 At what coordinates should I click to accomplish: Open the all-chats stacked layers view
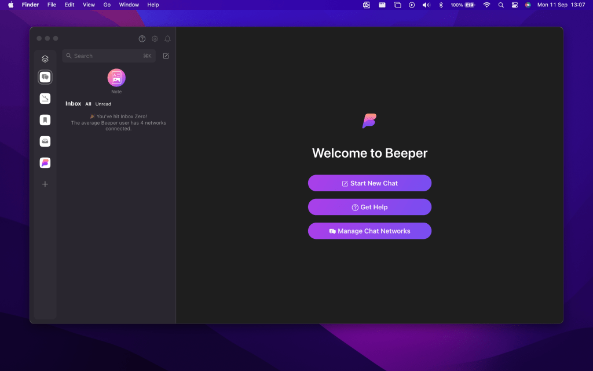tap(45, 59)
